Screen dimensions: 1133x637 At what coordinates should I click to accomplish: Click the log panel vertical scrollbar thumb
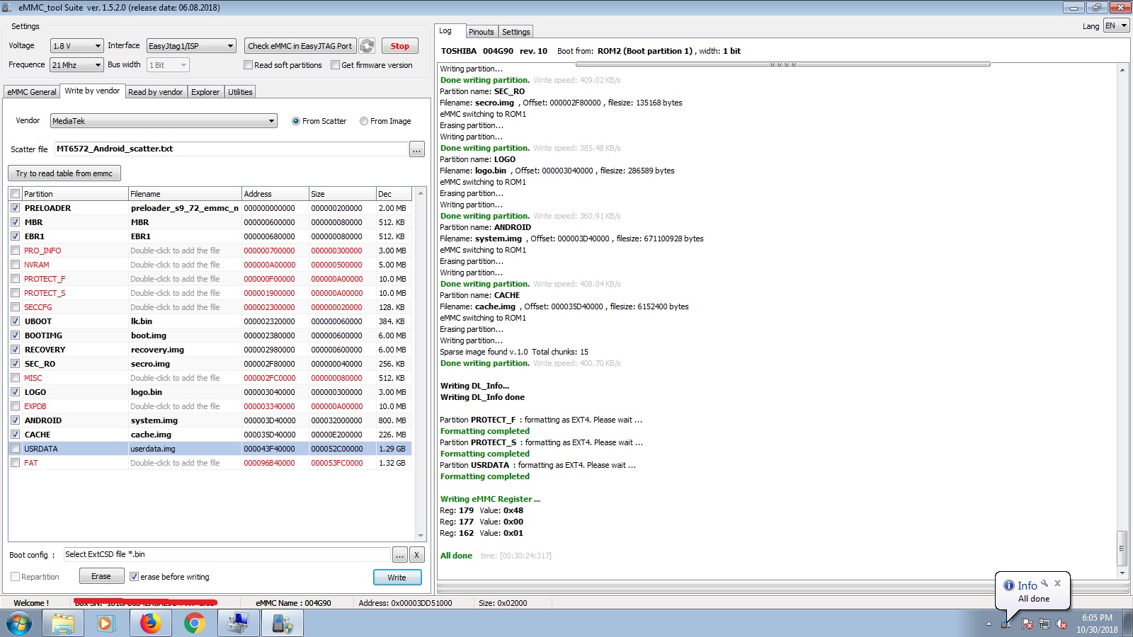point(1122,548)
